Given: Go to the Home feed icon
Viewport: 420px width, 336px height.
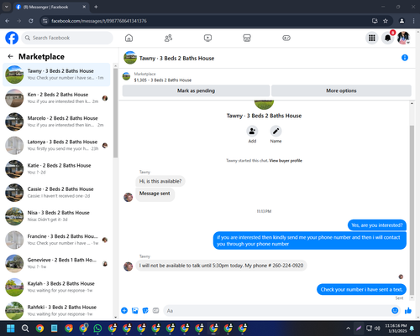Looking at the screenshot, I should [x=129, y=38].
